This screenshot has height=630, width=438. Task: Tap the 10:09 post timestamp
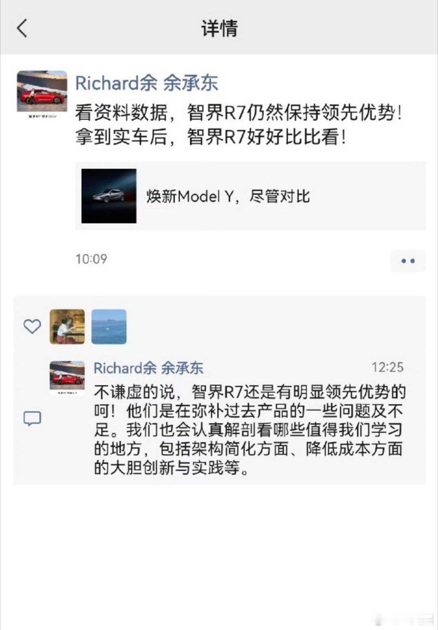(91, 259)
